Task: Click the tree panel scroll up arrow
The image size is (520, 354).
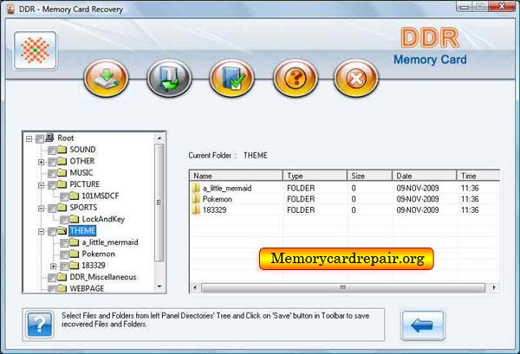Action: (x=159, y=138)
